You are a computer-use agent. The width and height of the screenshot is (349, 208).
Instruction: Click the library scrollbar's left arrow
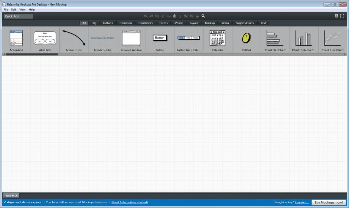coord(4,54)
